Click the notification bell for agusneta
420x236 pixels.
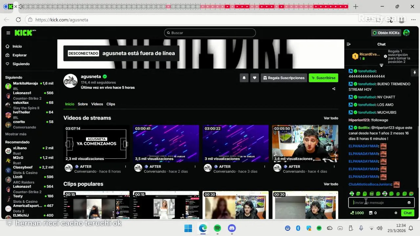(x=244, y=78)
